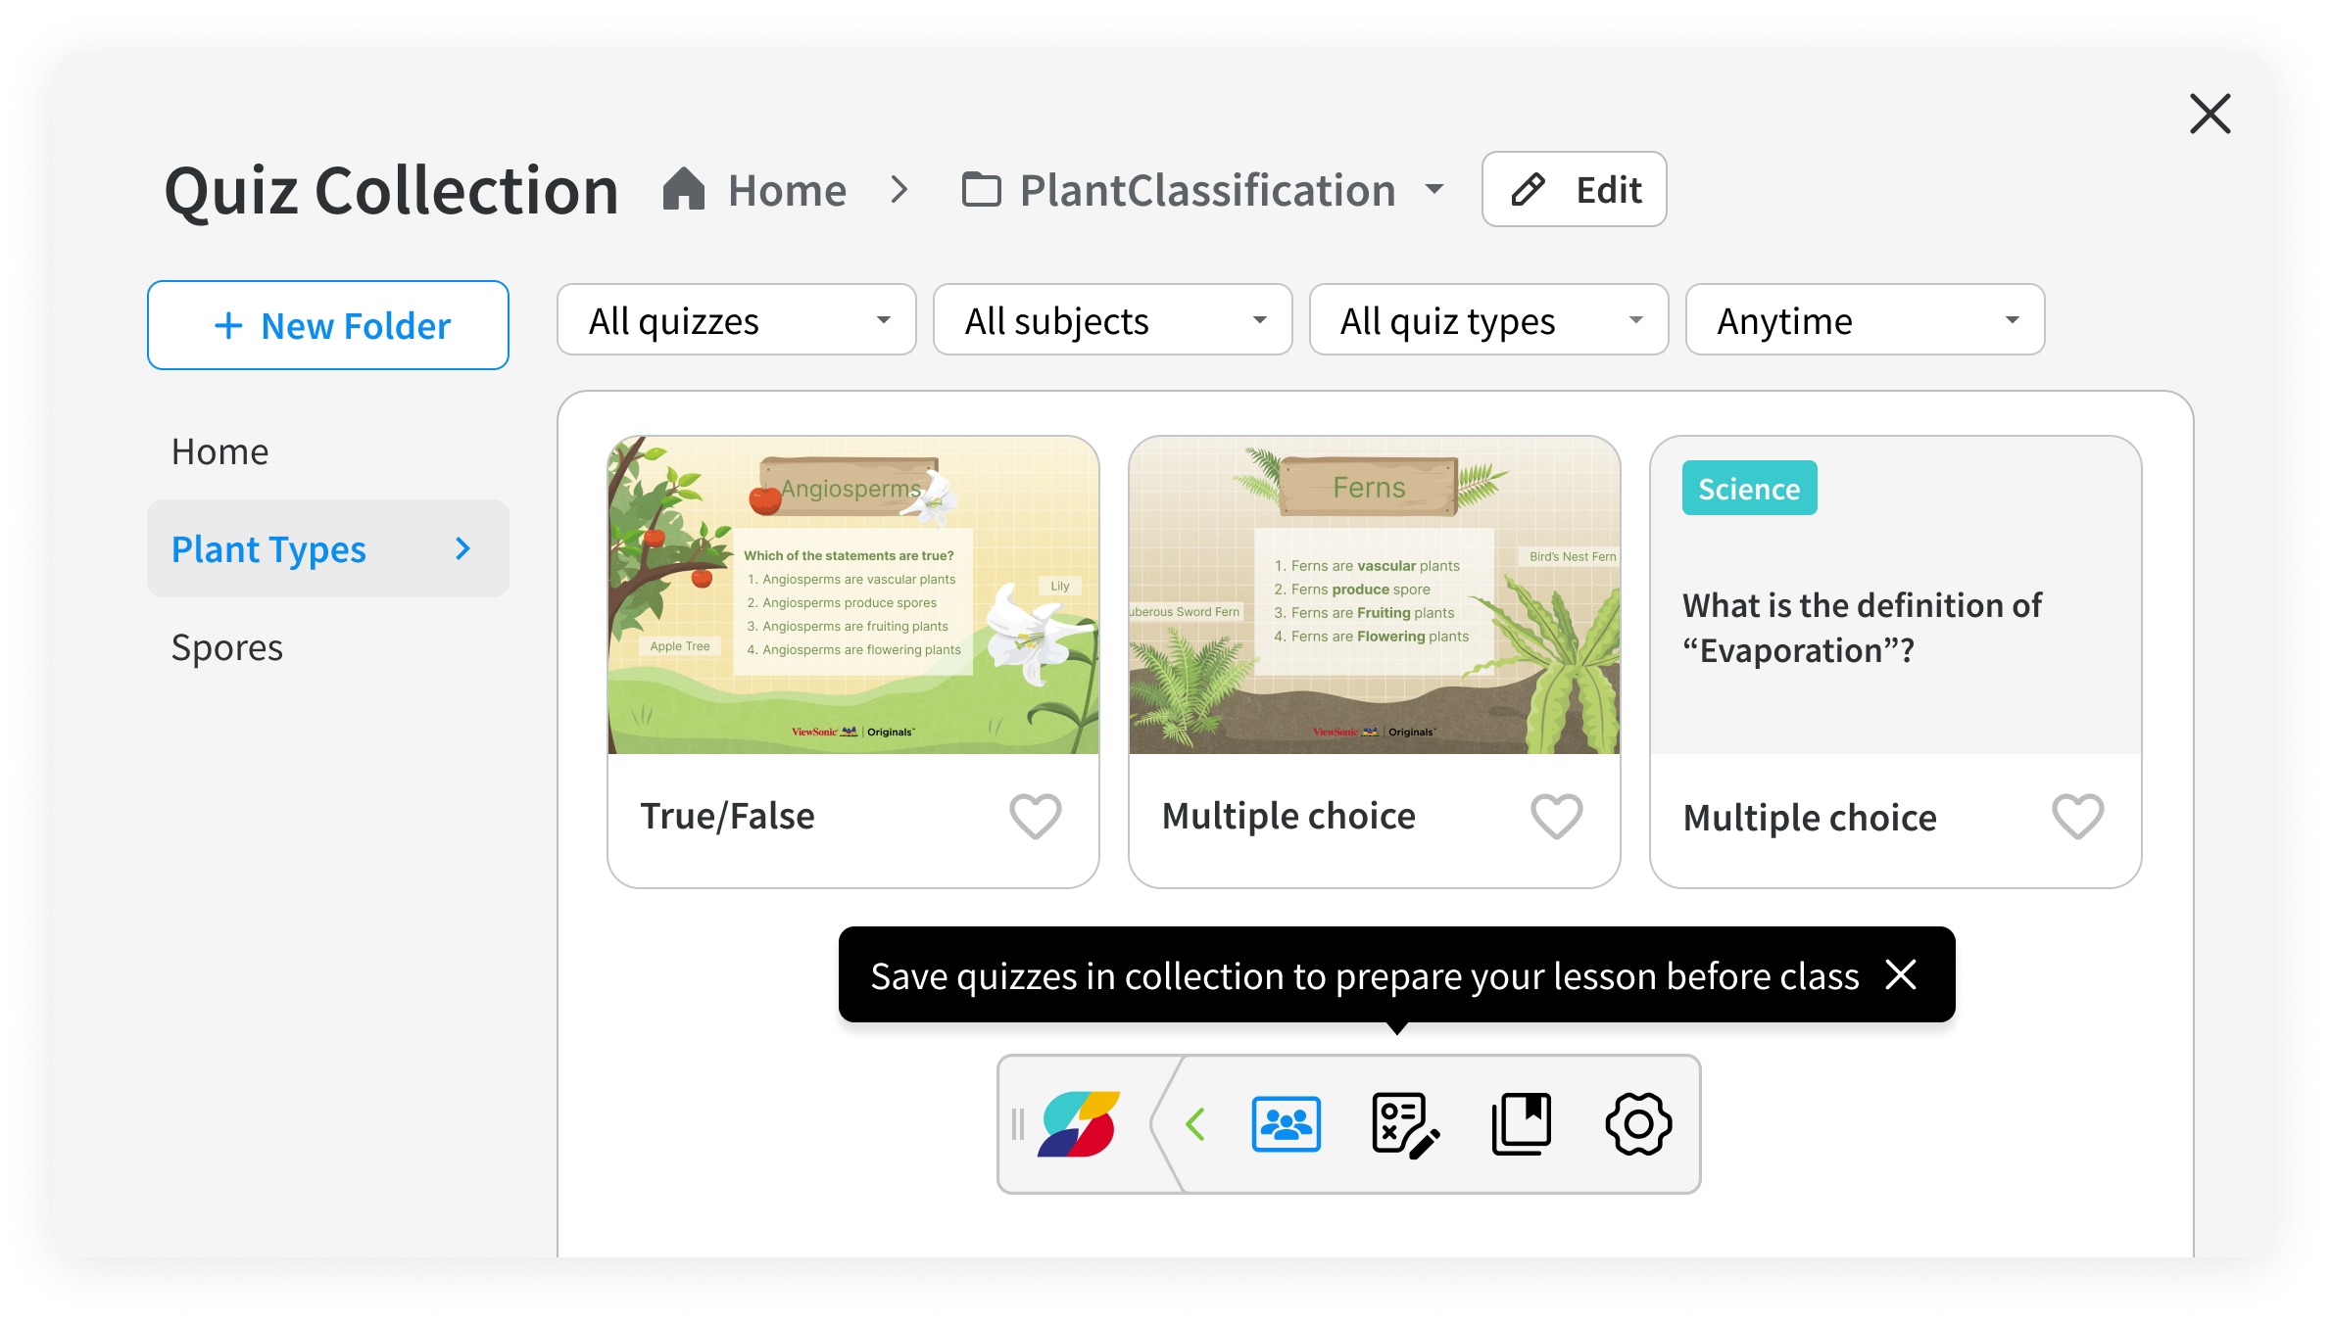
Task: Open the Anytime date filter
Action: (x=1865, y=320)
